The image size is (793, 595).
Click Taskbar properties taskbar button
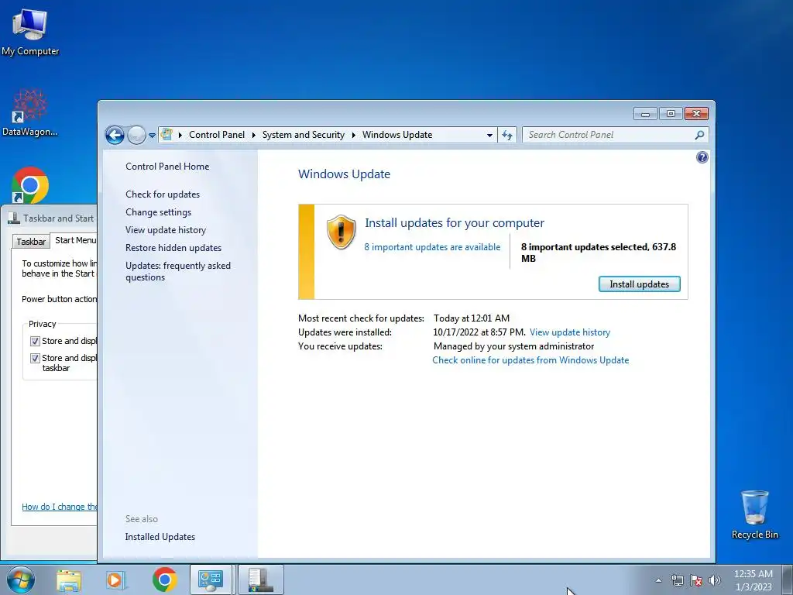(x=260, y=580)
